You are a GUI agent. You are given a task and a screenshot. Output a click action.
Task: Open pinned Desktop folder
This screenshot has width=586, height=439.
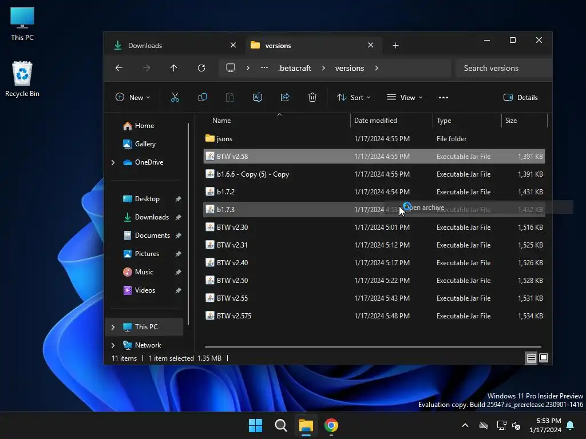pyautogui.click(x=146, y=199)
